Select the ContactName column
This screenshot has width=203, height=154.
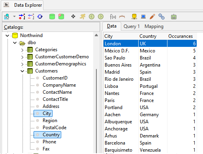coord(57,92)
